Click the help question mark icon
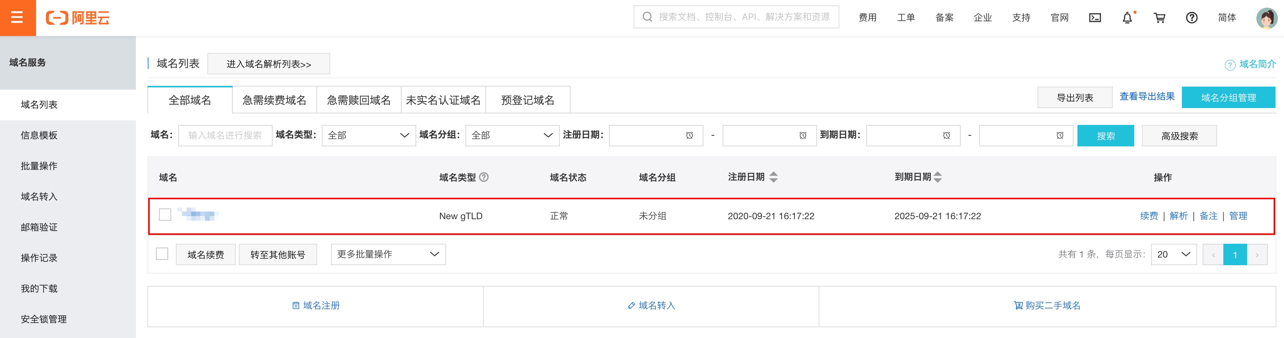Image resolution: width=1284 pixels, height=338 pixels. pos(1191,18)
